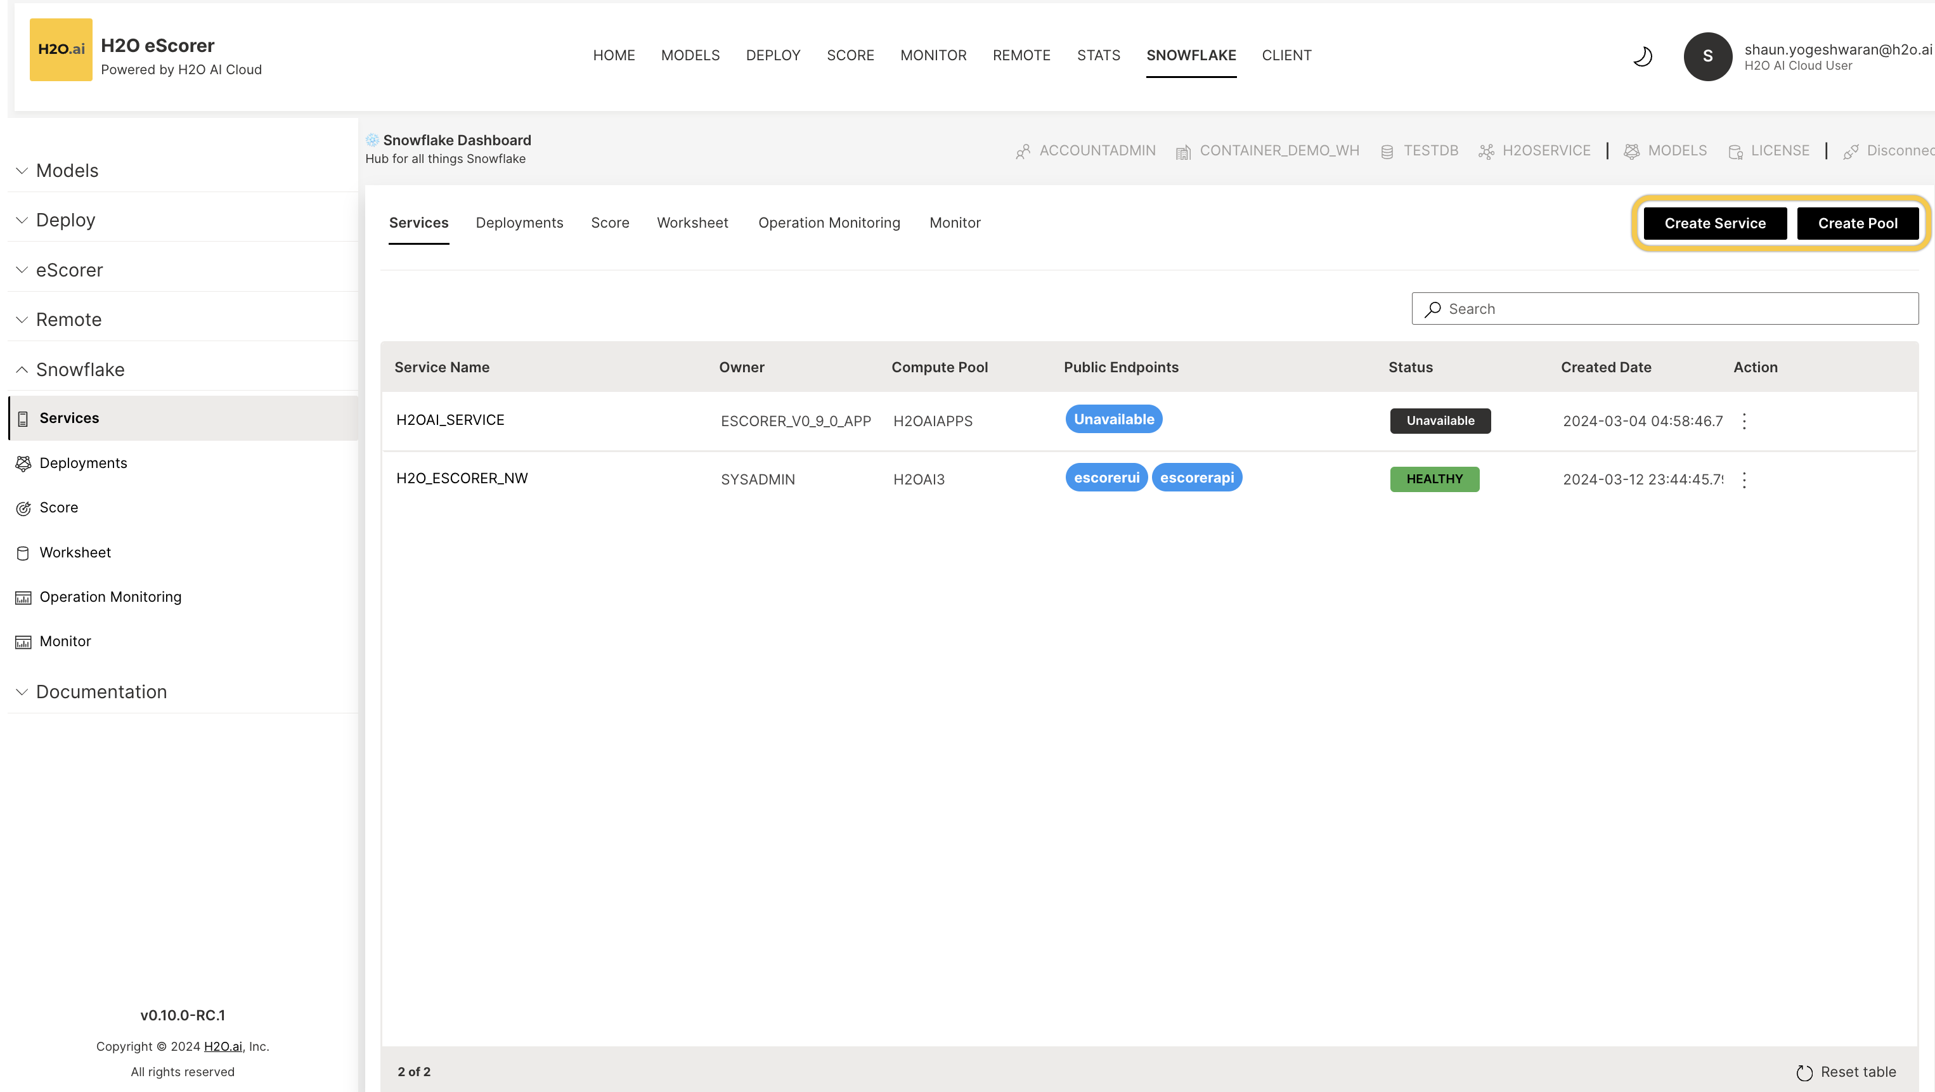Open the action menu for H2O_ESCORER_NW
1935x1092 pixels.
(x=1744, y=479)
